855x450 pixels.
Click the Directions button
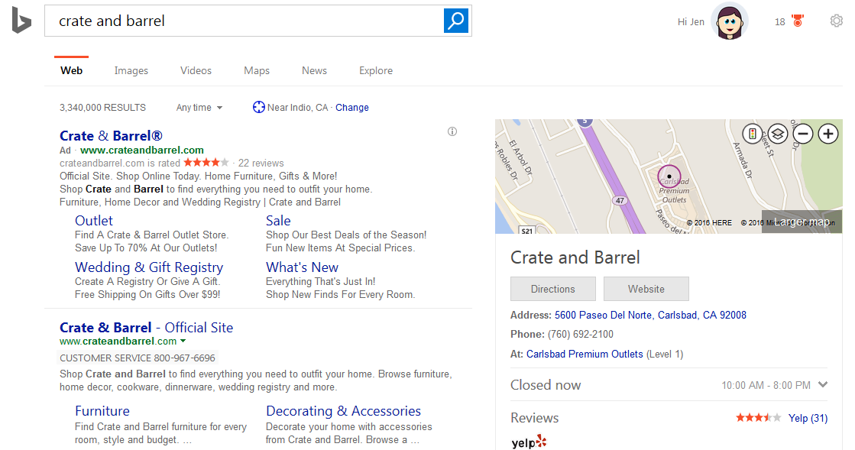[x=552, y=289]
